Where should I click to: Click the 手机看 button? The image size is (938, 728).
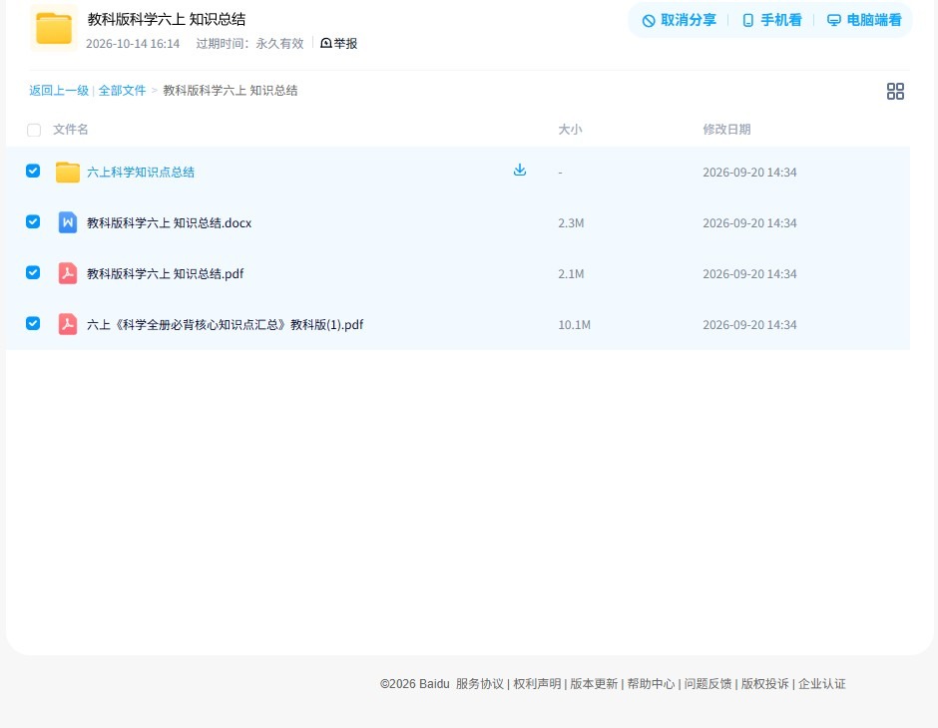(771, 20)
